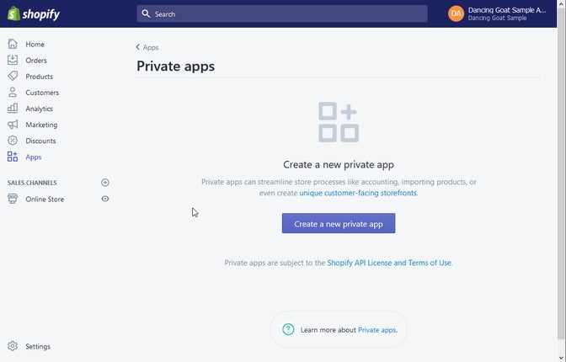View online store with eye icon
The width and height of the screenshot is (566, 362).
105,199
